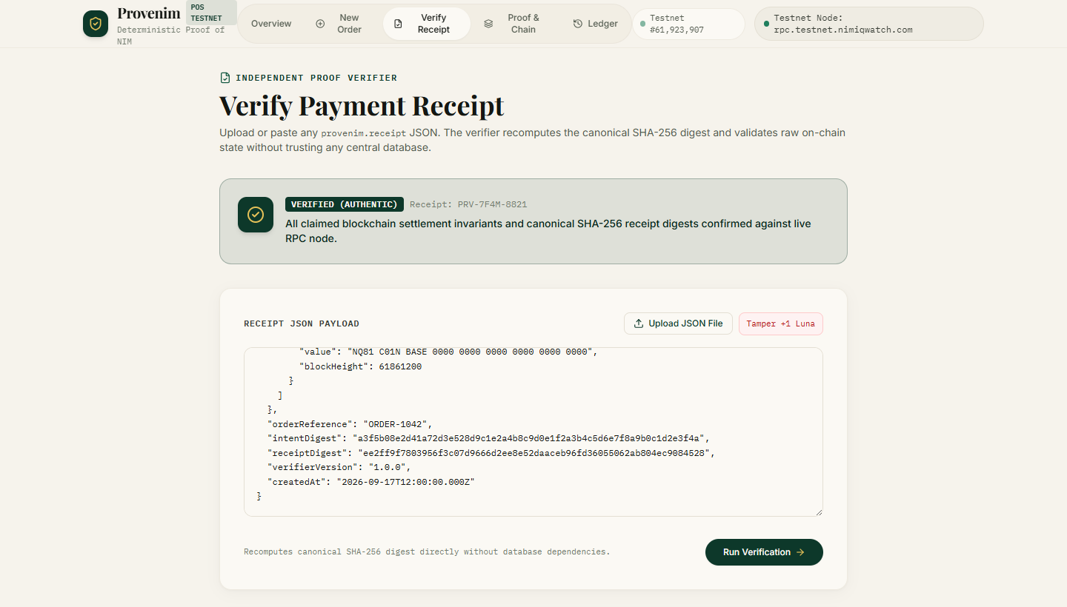Click the POS TESTNET badge

point(210,13)
